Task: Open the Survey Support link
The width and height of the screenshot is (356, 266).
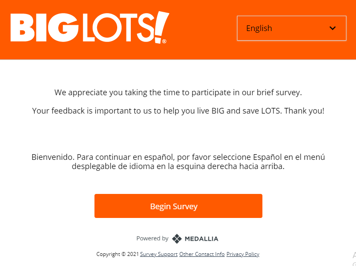Action: 159,254
